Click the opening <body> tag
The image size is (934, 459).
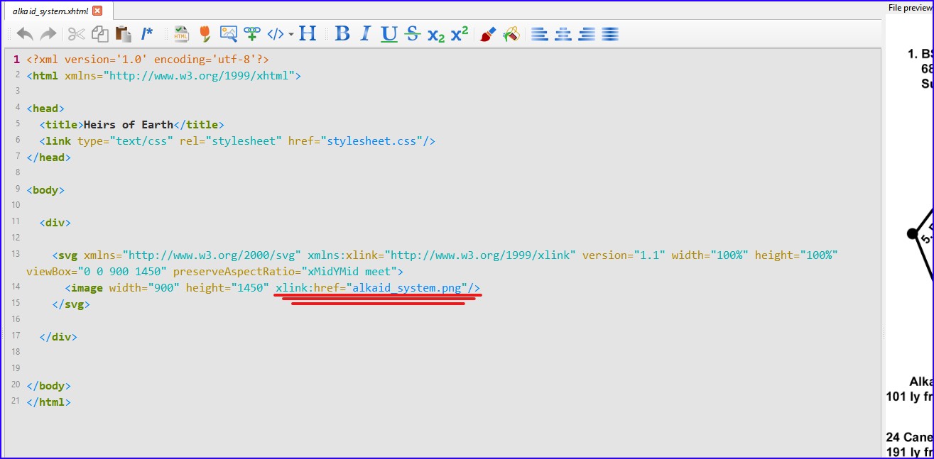(x=45, y=190)
